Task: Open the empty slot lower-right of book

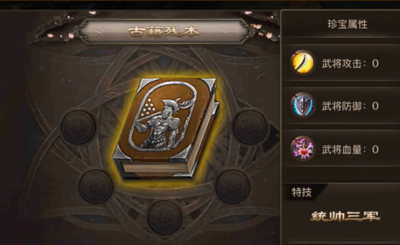Action: pos(233,187)
